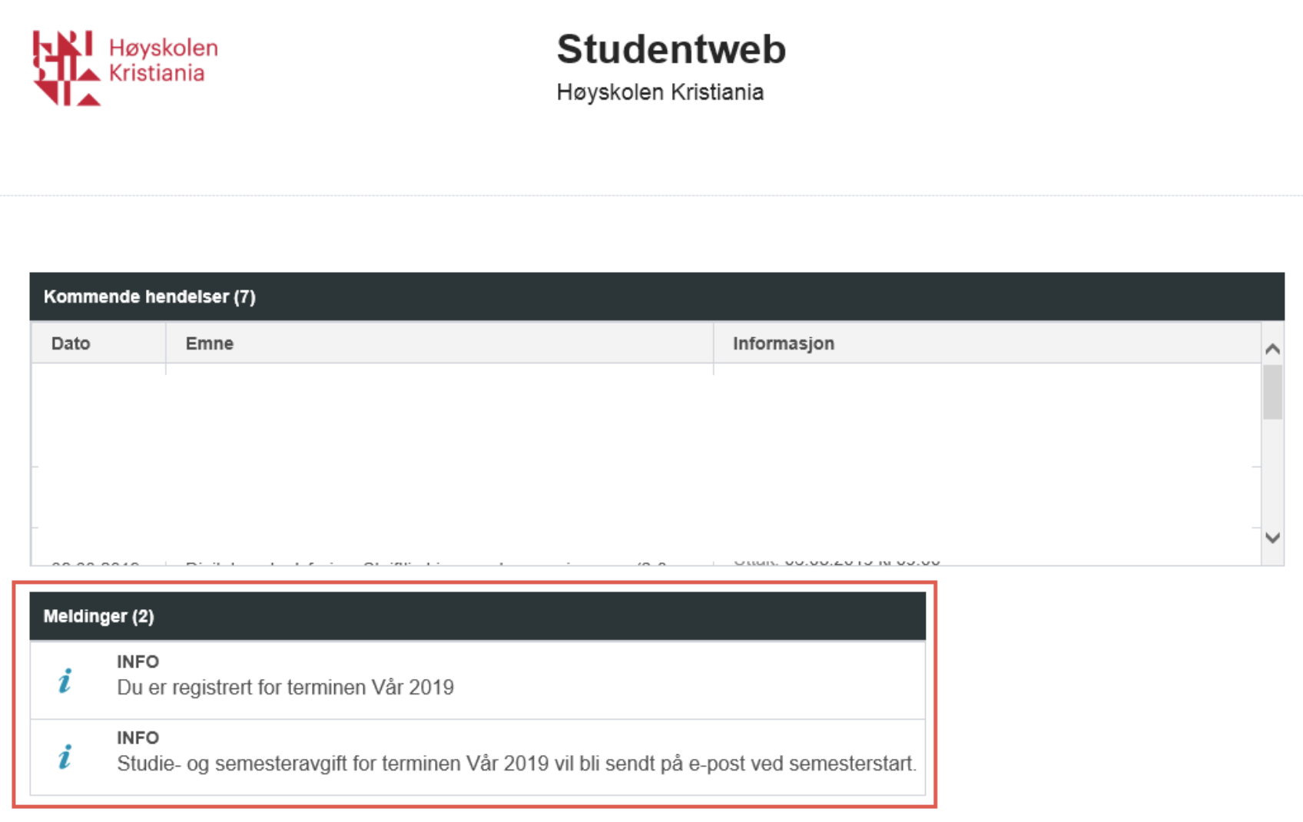The width and height of the screenshot is (1303, 822).
Task: Click the Høyskolen Kristiania subtitle text
Action: pyautogui.click(x=660, y=92)
